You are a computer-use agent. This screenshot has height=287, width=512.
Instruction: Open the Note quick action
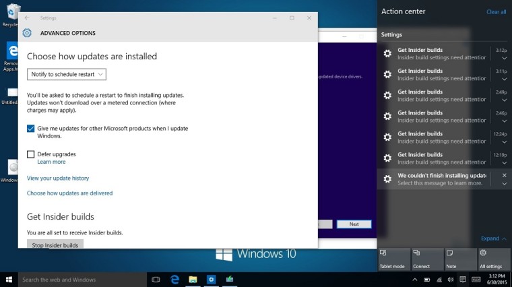point(460,259)
